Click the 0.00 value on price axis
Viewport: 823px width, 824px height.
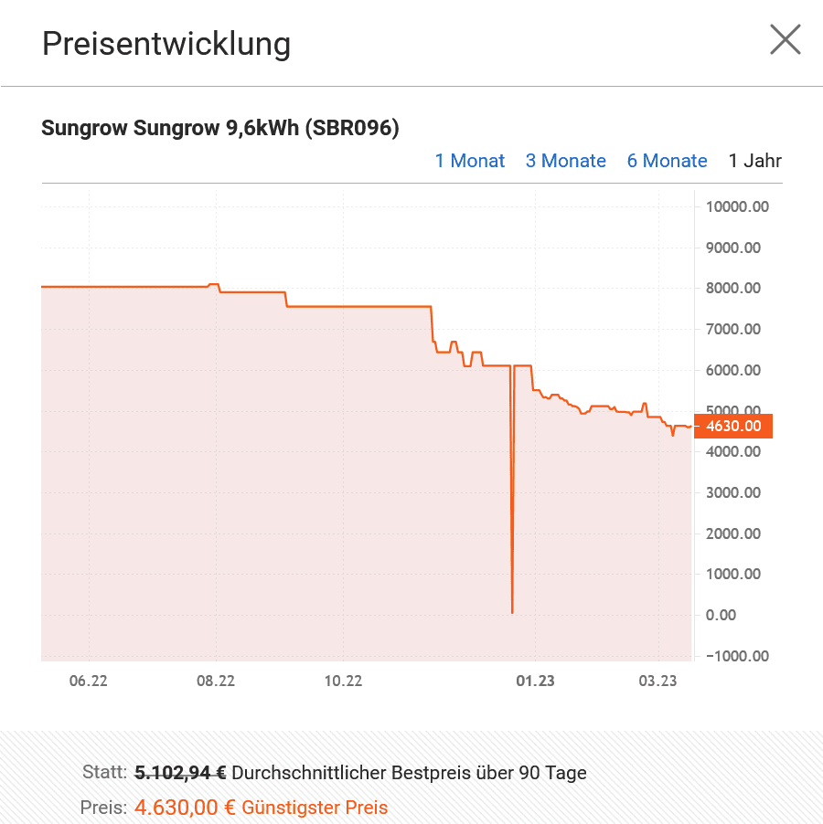pos(721,615)
